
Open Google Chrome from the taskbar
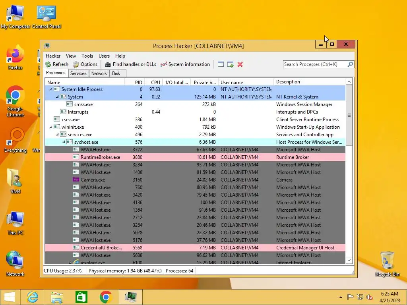[106, 297]
